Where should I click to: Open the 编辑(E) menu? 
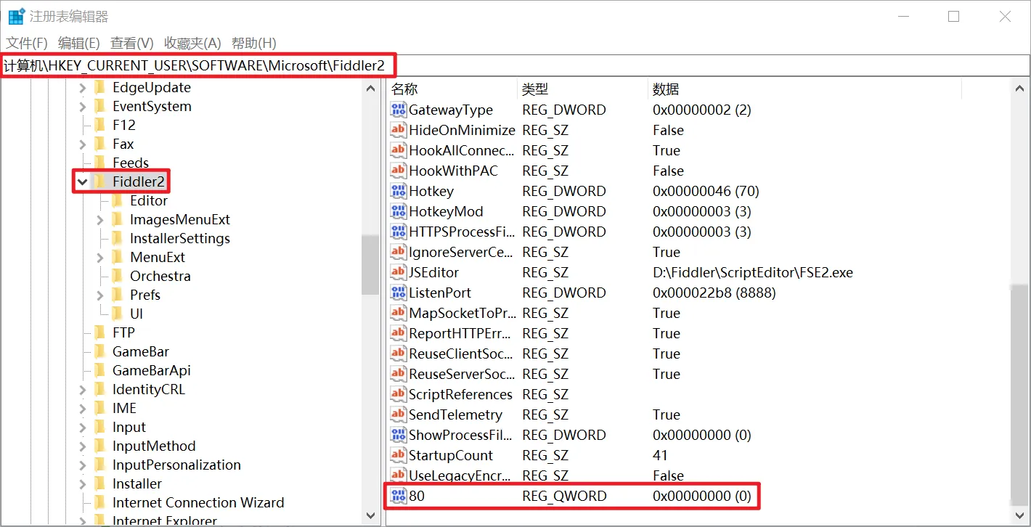(x=78, y=43)
